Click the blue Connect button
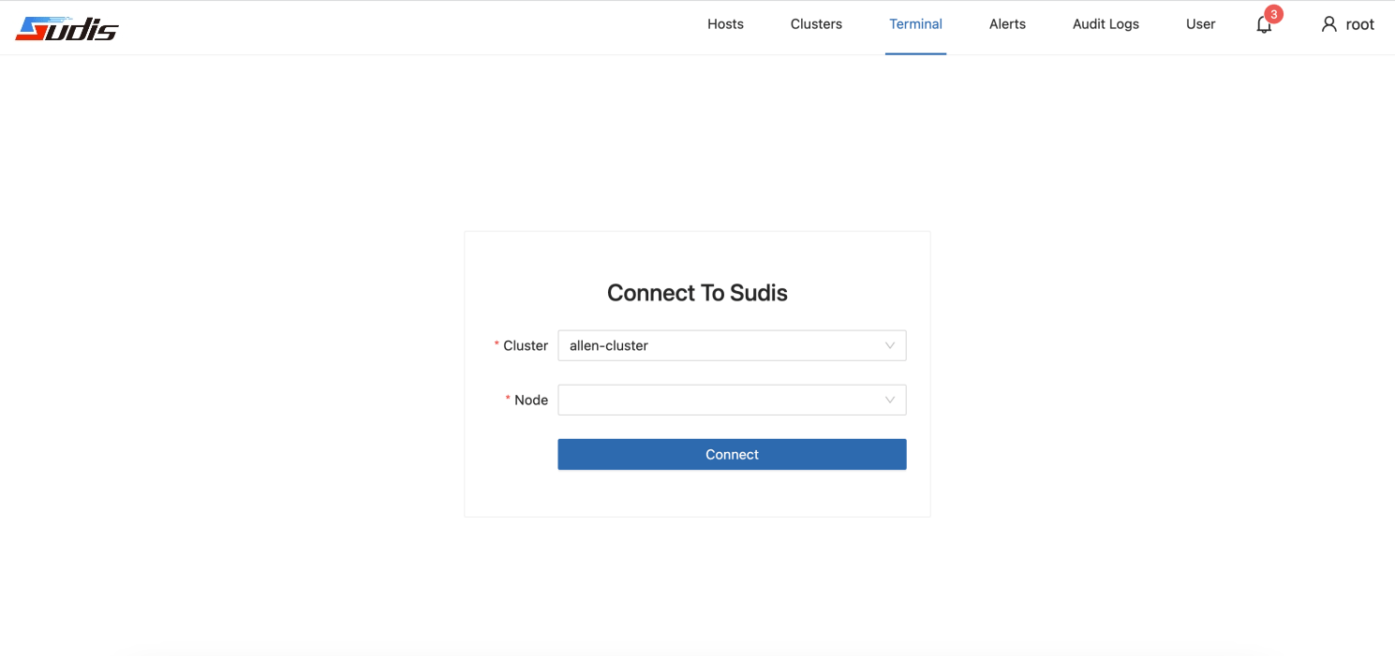This screenshot has height=656, width=1395. pos(732,454)
